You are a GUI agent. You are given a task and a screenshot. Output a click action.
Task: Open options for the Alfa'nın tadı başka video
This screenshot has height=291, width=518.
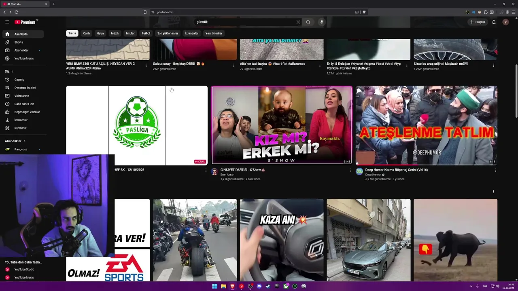point(320,65)
